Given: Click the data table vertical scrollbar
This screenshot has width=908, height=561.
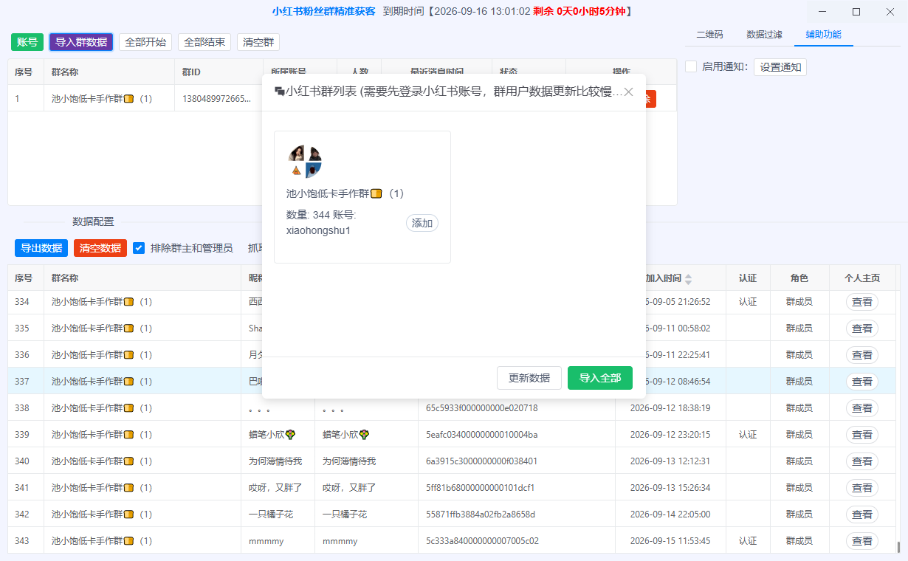Looking at the screenshot, I should coord(898,546).
